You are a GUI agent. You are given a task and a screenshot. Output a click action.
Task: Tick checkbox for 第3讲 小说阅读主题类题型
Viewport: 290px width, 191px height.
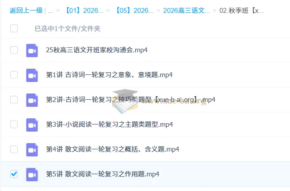point(14,125)
